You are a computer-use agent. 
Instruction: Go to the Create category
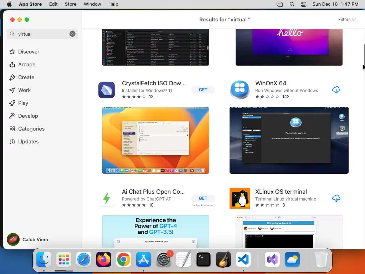click(x=22, y=77)
